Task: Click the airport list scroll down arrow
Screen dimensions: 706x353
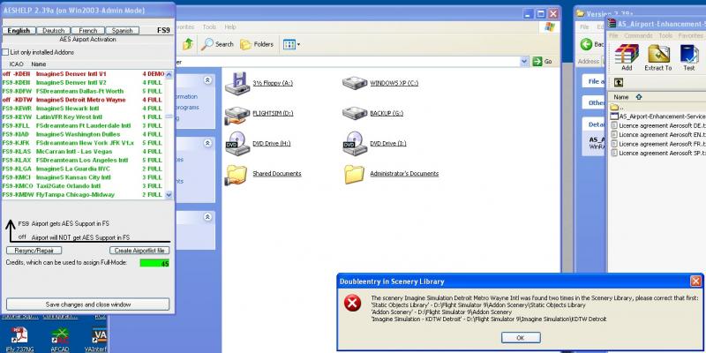Action: [x=169, y=195]
